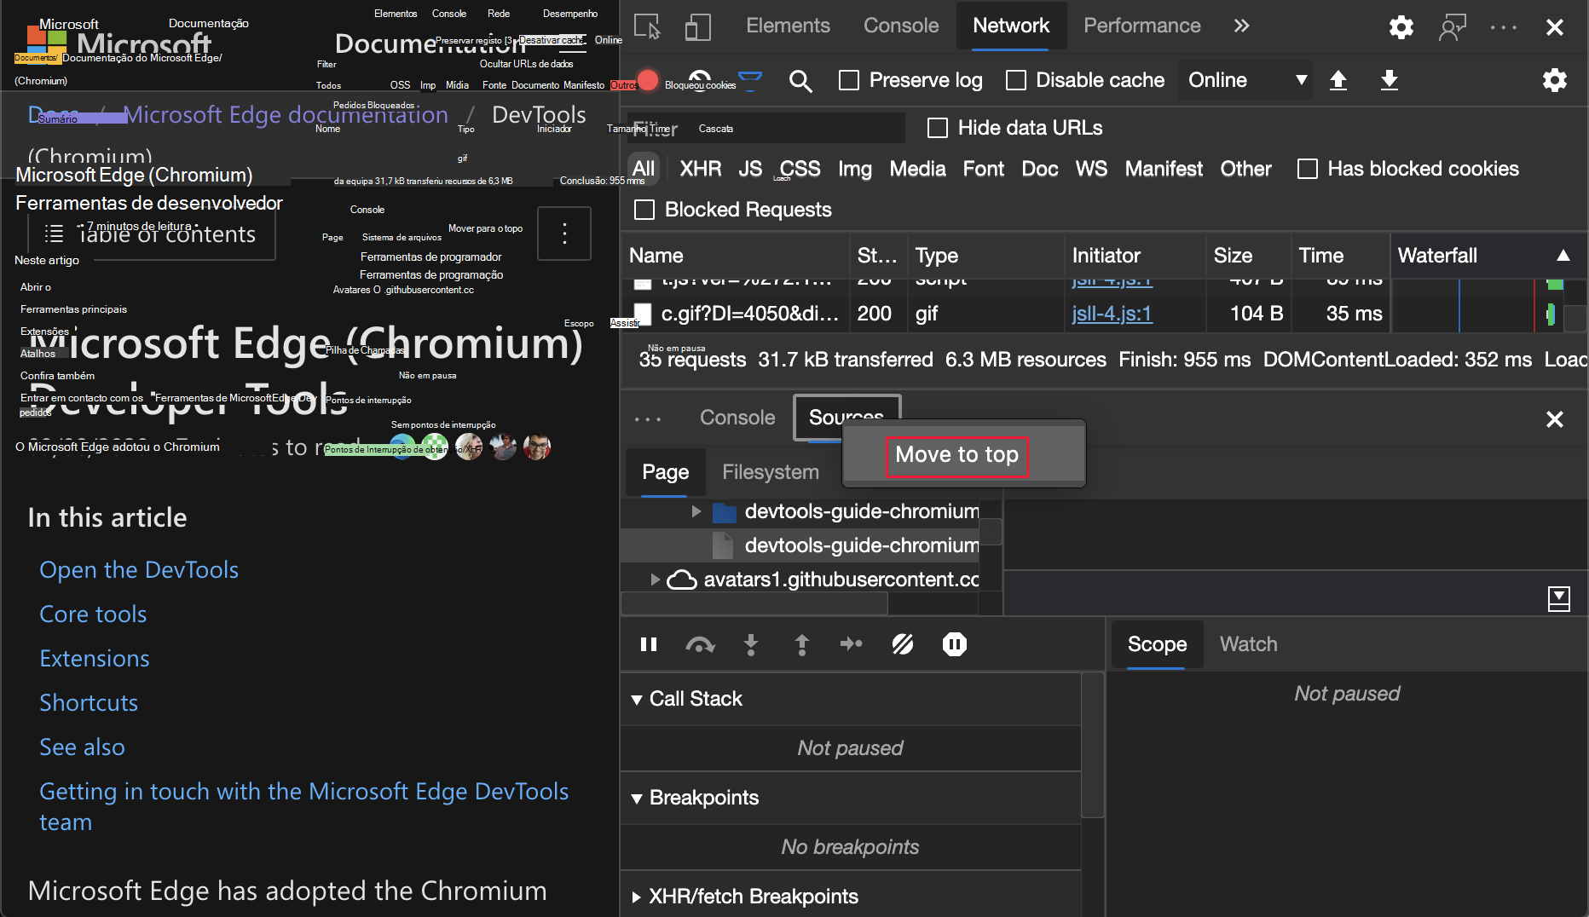1589x917 pixels.
Task: Collapse the Breakpoints section
Action: [637, 799]
